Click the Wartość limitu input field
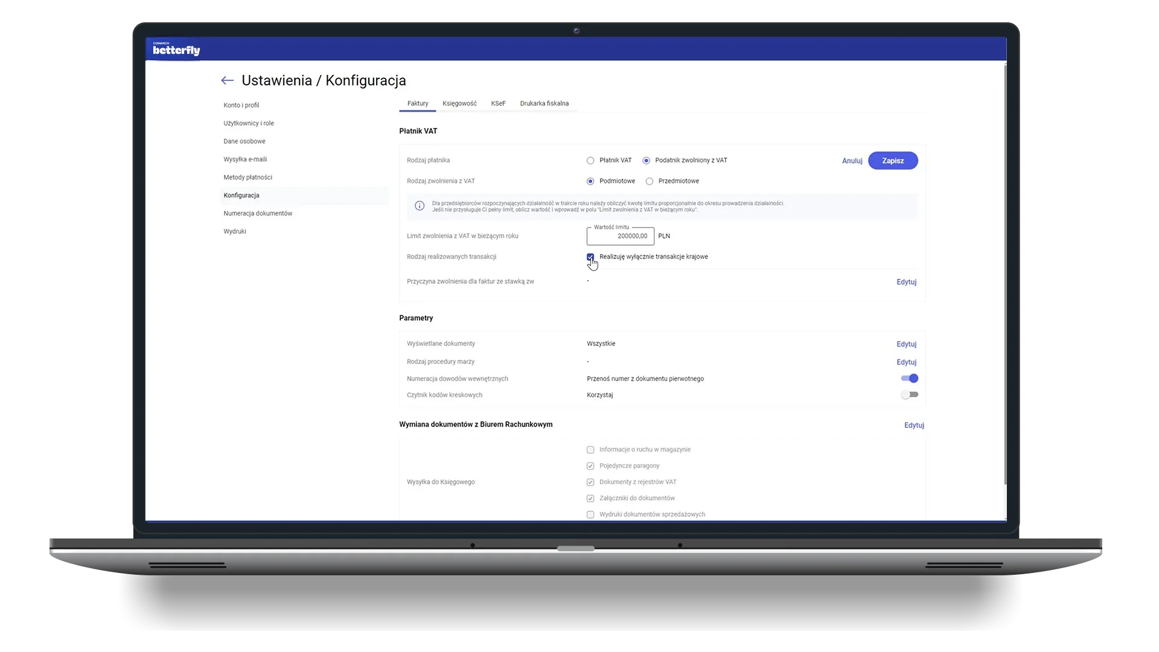 tap(620, 236)
